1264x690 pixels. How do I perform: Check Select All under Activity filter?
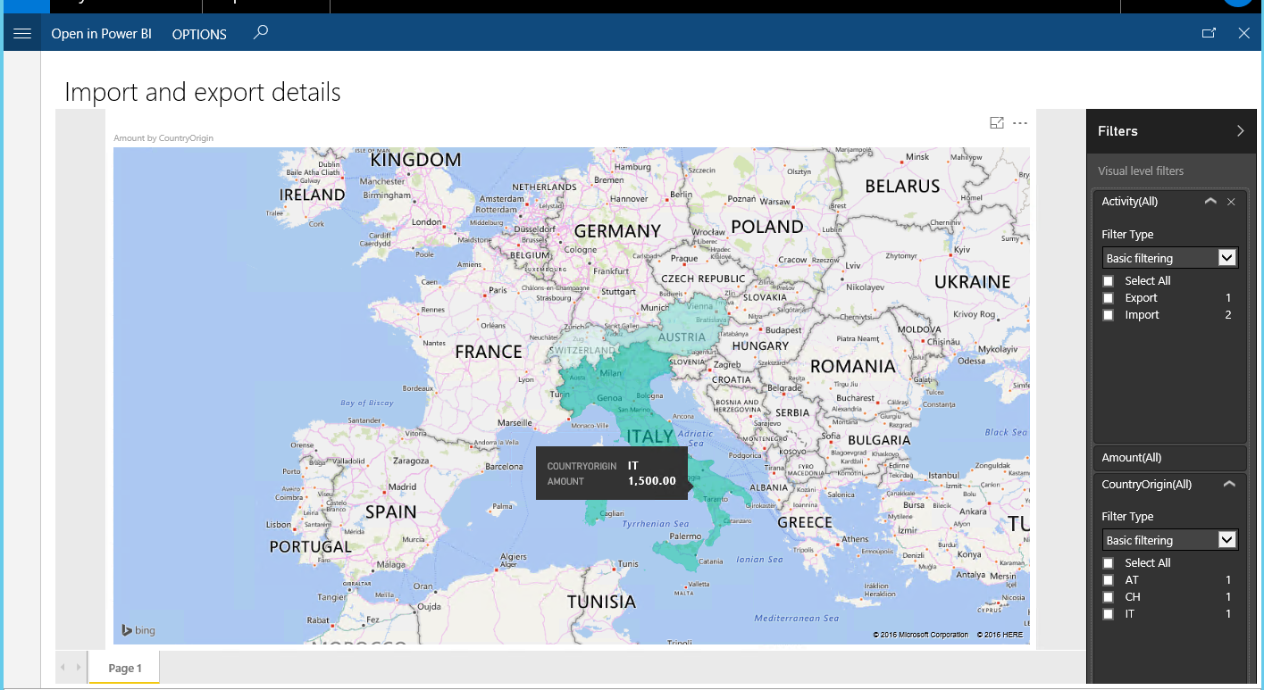(x=1109, y=281)
